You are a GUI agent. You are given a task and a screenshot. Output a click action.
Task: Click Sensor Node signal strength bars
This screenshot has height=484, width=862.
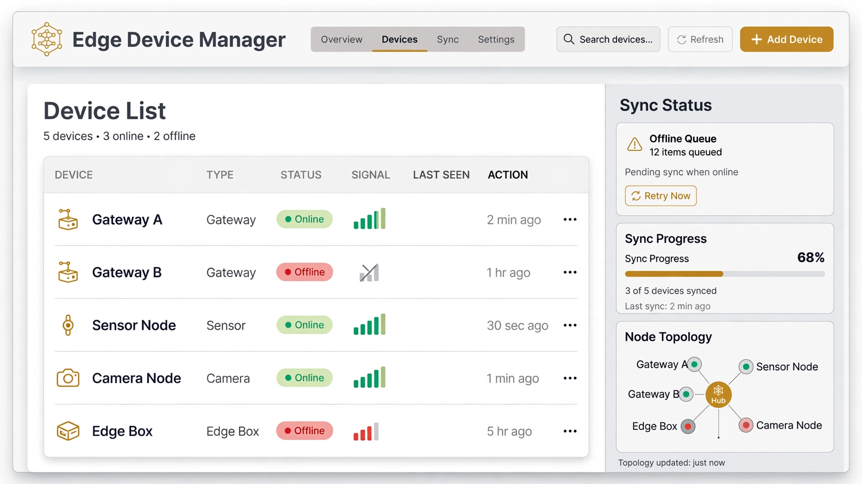370,324
